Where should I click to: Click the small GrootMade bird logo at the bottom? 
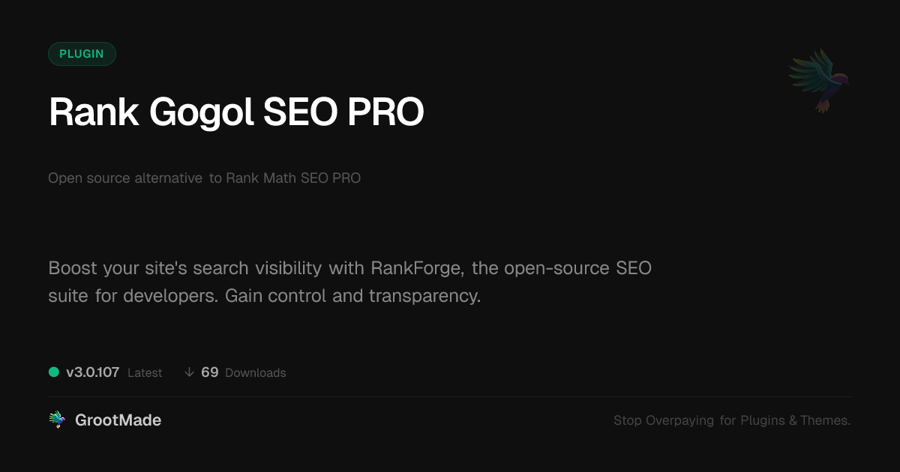pyautogui.click(x=57, y=420)
